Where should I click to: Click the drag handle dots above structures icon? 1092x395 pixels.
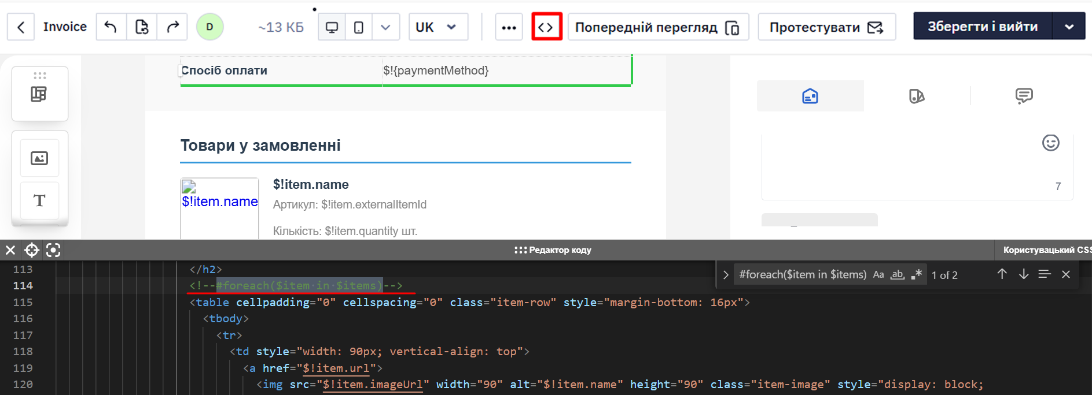[39, 76]
